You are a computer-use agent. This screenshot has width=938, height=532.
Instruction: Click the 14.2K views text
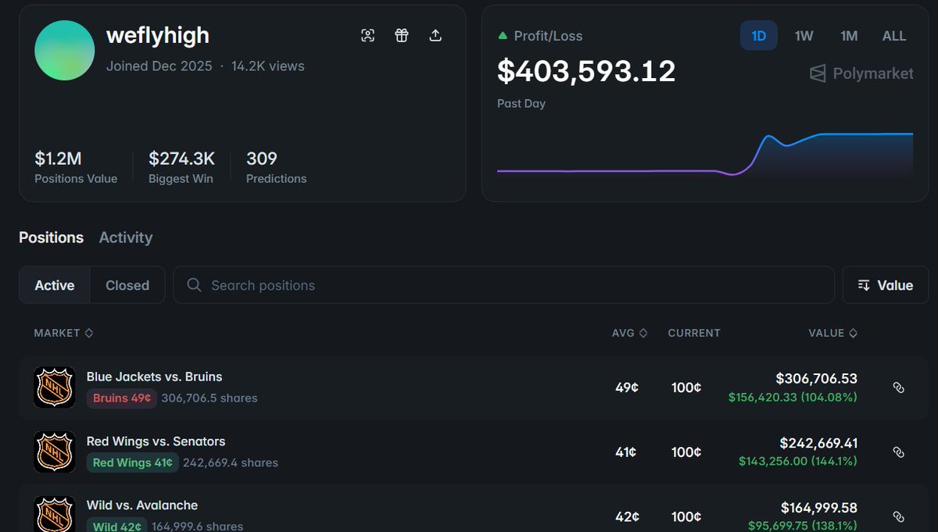[x=268, y=66]
